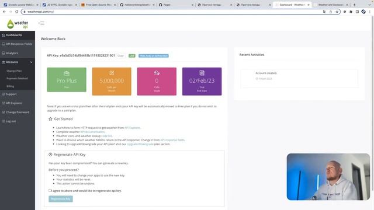Bookmark the page with the star icon
This screenshot has height=210, width=374.
[337, 12]
